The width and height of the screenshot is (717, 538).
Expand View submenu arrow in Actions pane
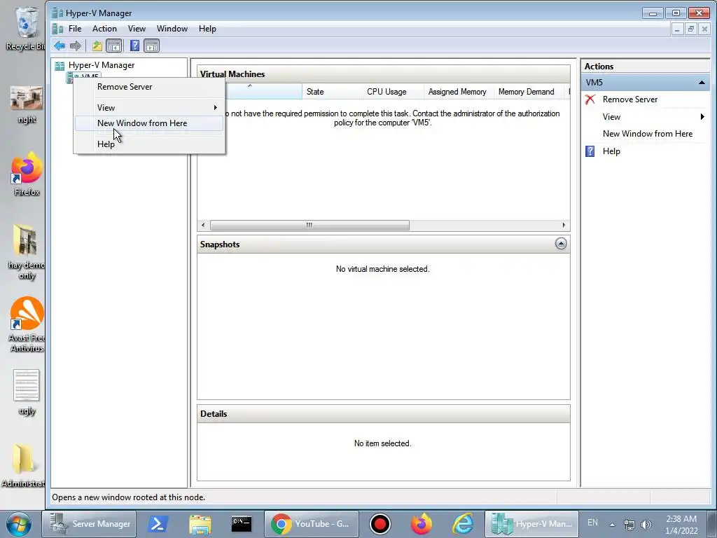[x=702, y=117]
